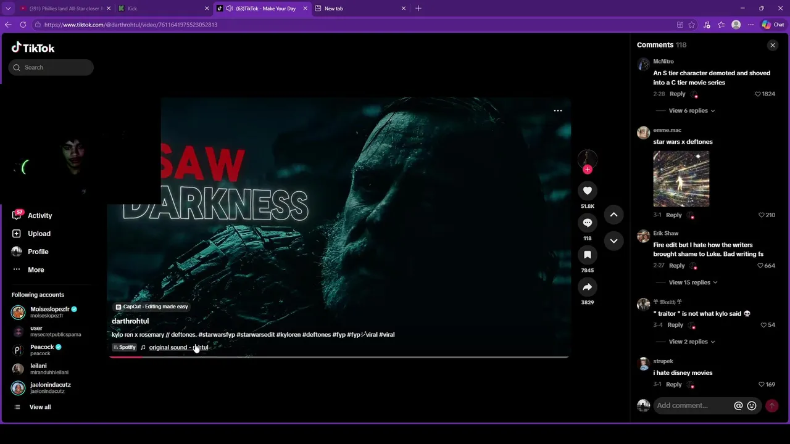Reply to strupek's comment
Viewport: 790px width, 444px height.
(673, 384)
